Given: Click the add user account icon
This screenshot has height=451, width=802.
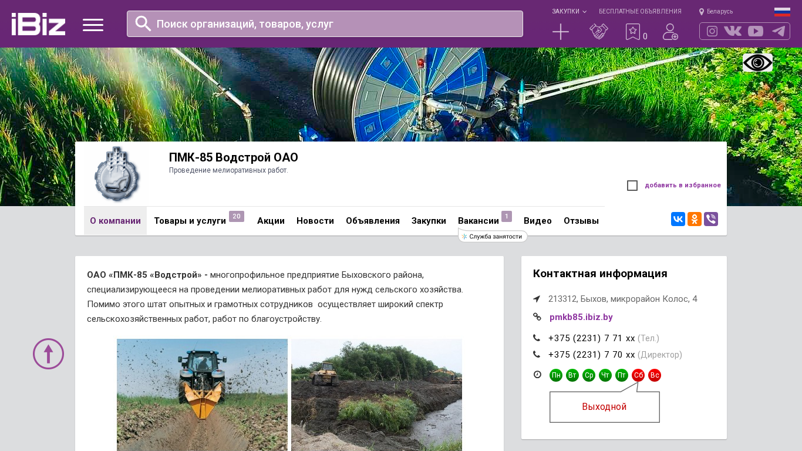Looking at the screenshot, I should pyautogui.click(x=670, y=32).
